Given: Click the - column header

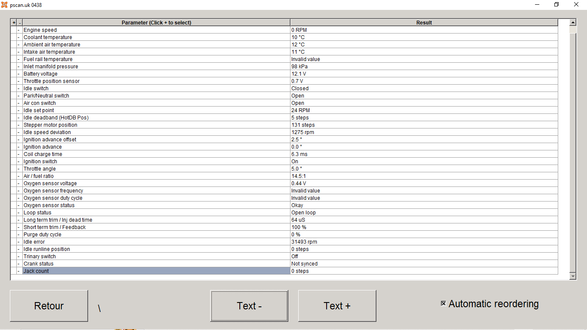Looking at the screenshot, I should click(19, 23).
